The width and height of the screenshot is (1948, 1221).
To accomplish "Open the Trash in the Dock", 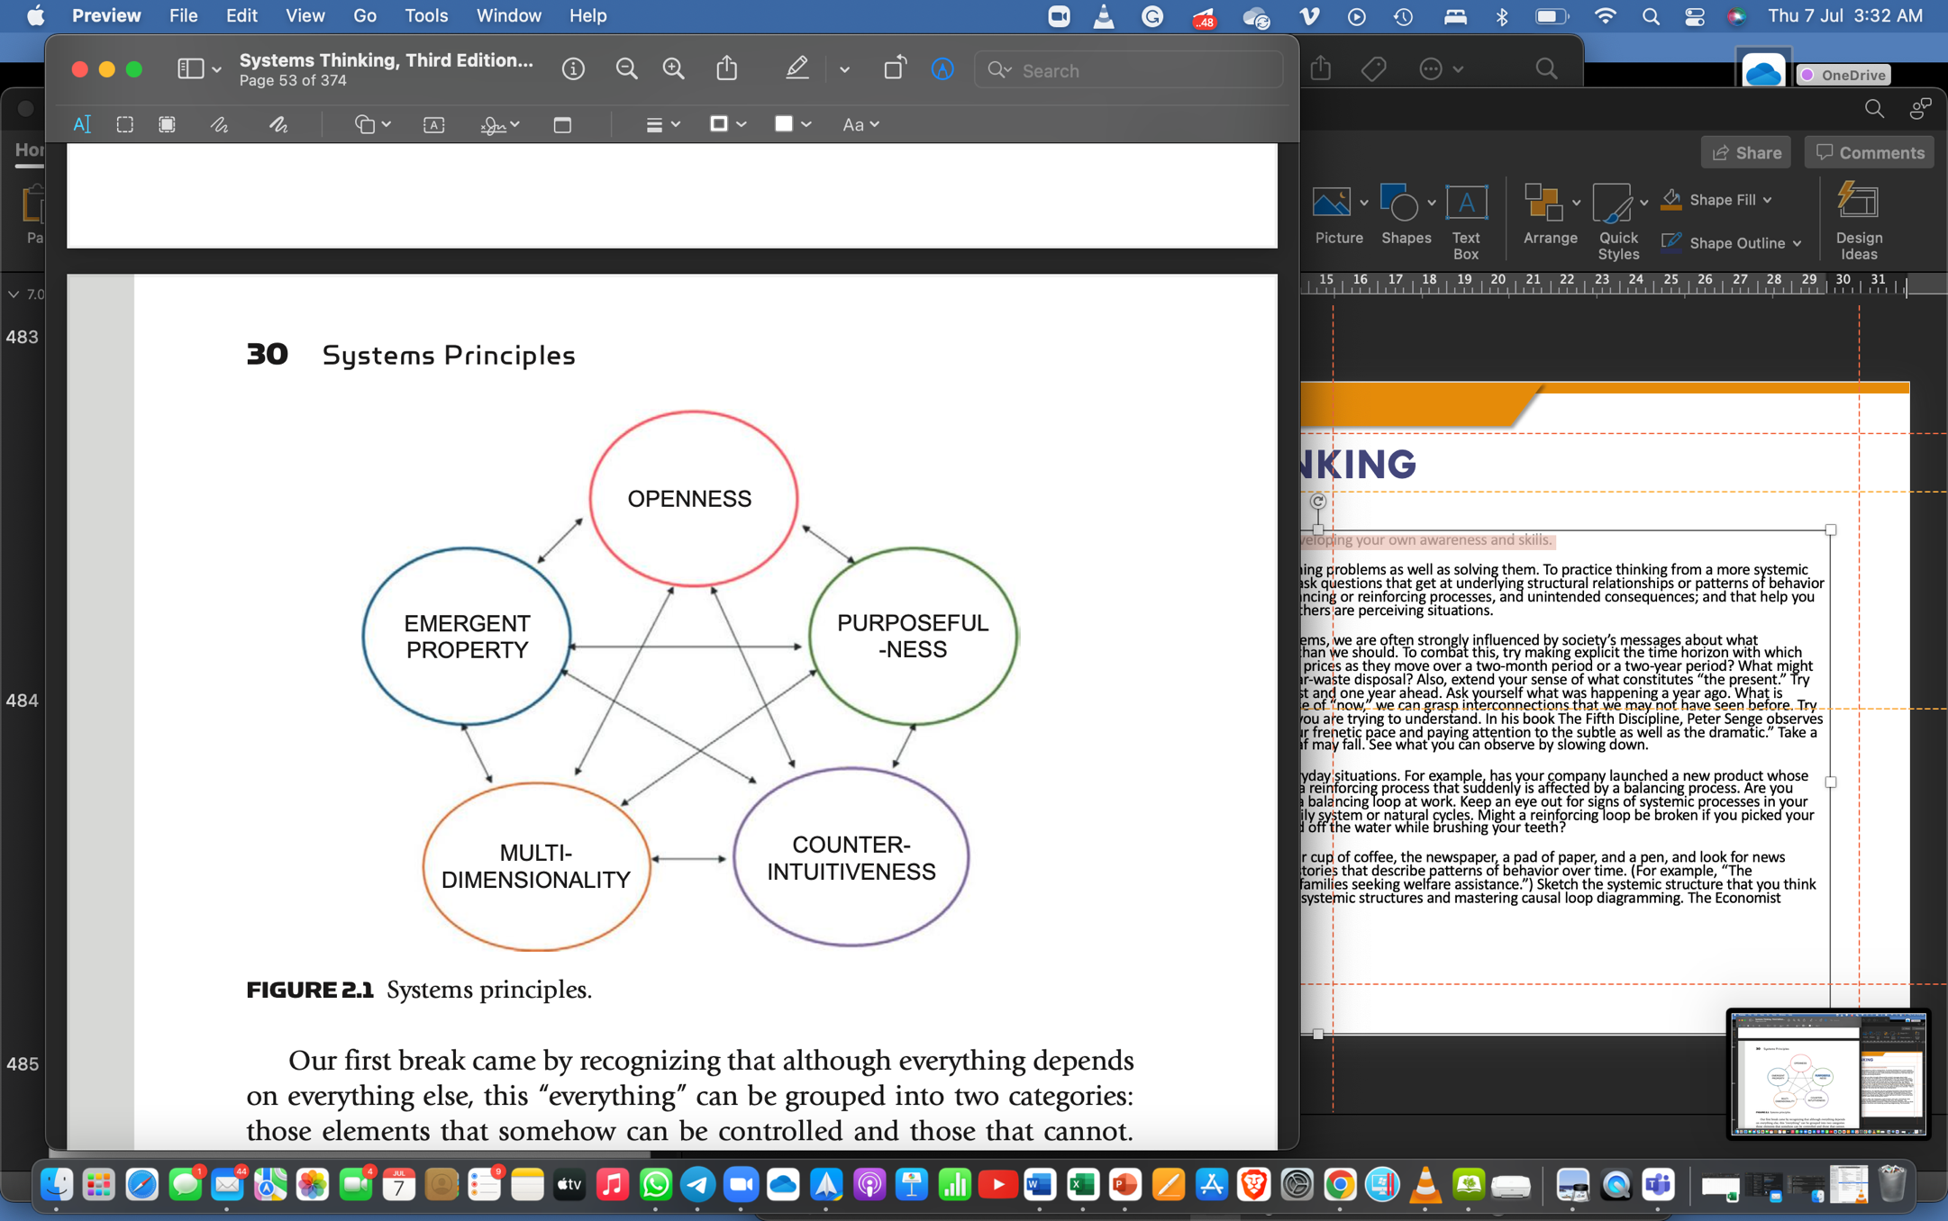I will [x=1892, y=1184].
